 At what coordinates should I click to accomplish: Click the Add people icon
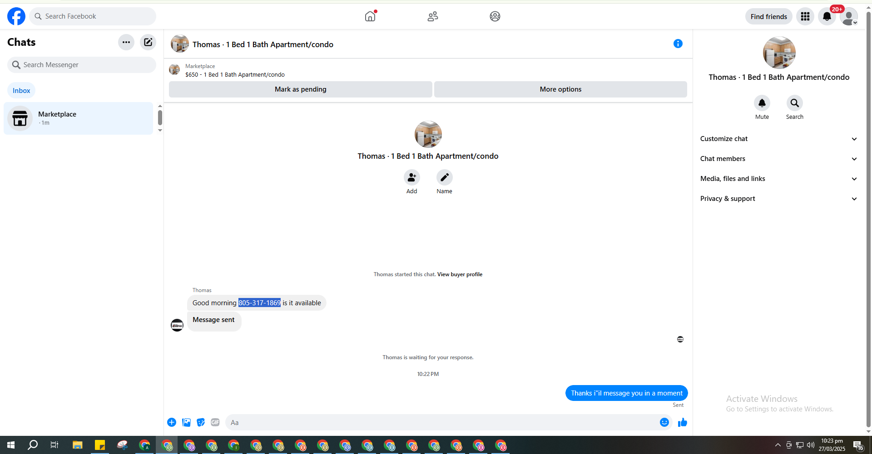(412, 177)
